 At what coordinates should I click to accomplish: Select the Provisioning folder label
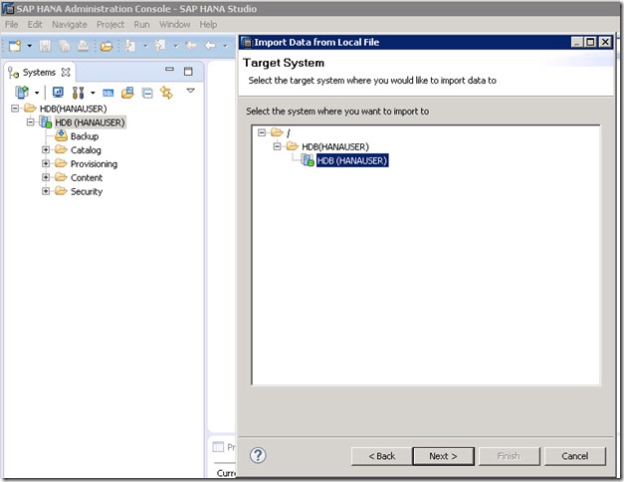pos(94,164)
